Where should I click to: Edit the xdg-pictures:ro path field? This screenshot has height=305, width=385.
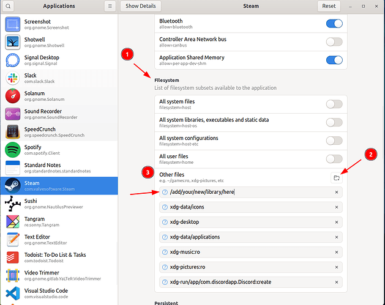click(x=251, y=267)
